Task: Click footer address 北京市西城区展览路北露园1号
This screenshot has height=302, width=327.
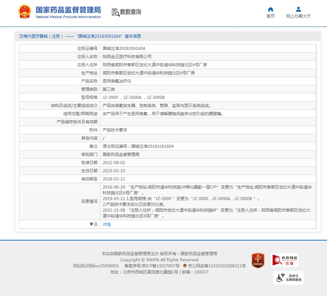Action: click(150, 272)
